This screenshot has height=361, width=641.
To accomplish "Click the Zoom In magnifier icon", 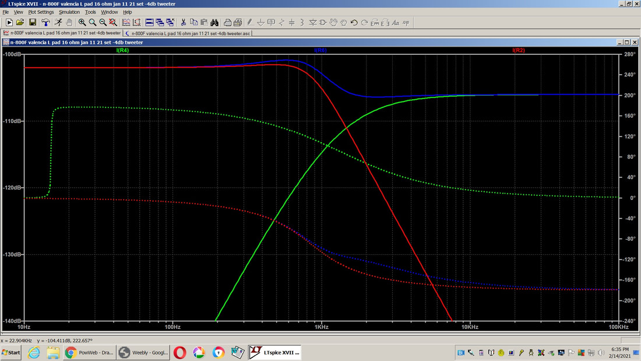I will (x=82, y=23).
